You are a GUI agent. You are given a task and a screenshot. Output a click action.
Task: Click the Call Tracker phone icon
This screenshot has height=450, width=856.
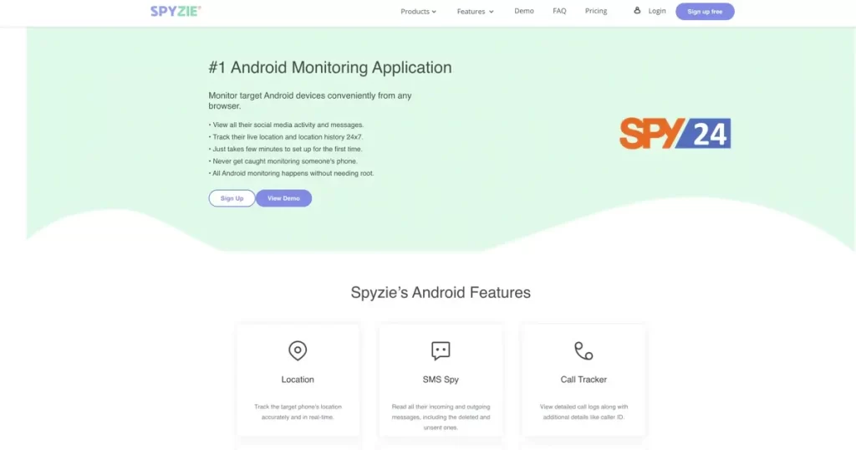pos(583,350)
